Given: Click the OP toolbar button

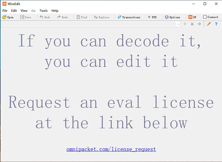Looking at the screenshot, I should [192, 17].
